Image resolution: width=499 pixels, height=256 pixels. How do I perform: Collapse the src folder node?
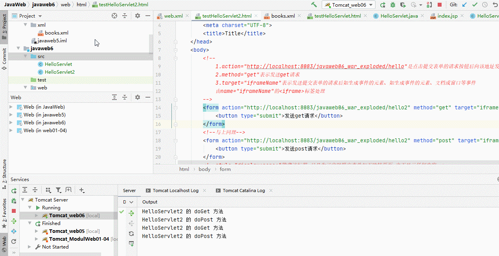[26, 56]
